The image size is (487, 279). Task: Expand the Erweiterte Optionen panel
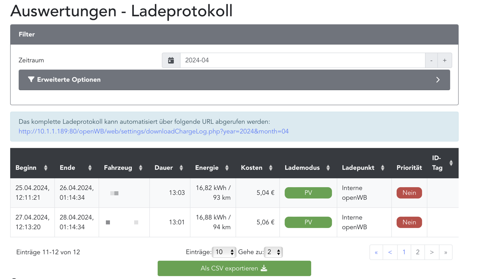coord(234,80)
